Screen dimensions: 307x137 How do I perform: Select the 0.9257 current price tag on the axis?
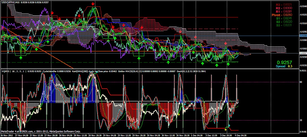(x=303, y=53)
